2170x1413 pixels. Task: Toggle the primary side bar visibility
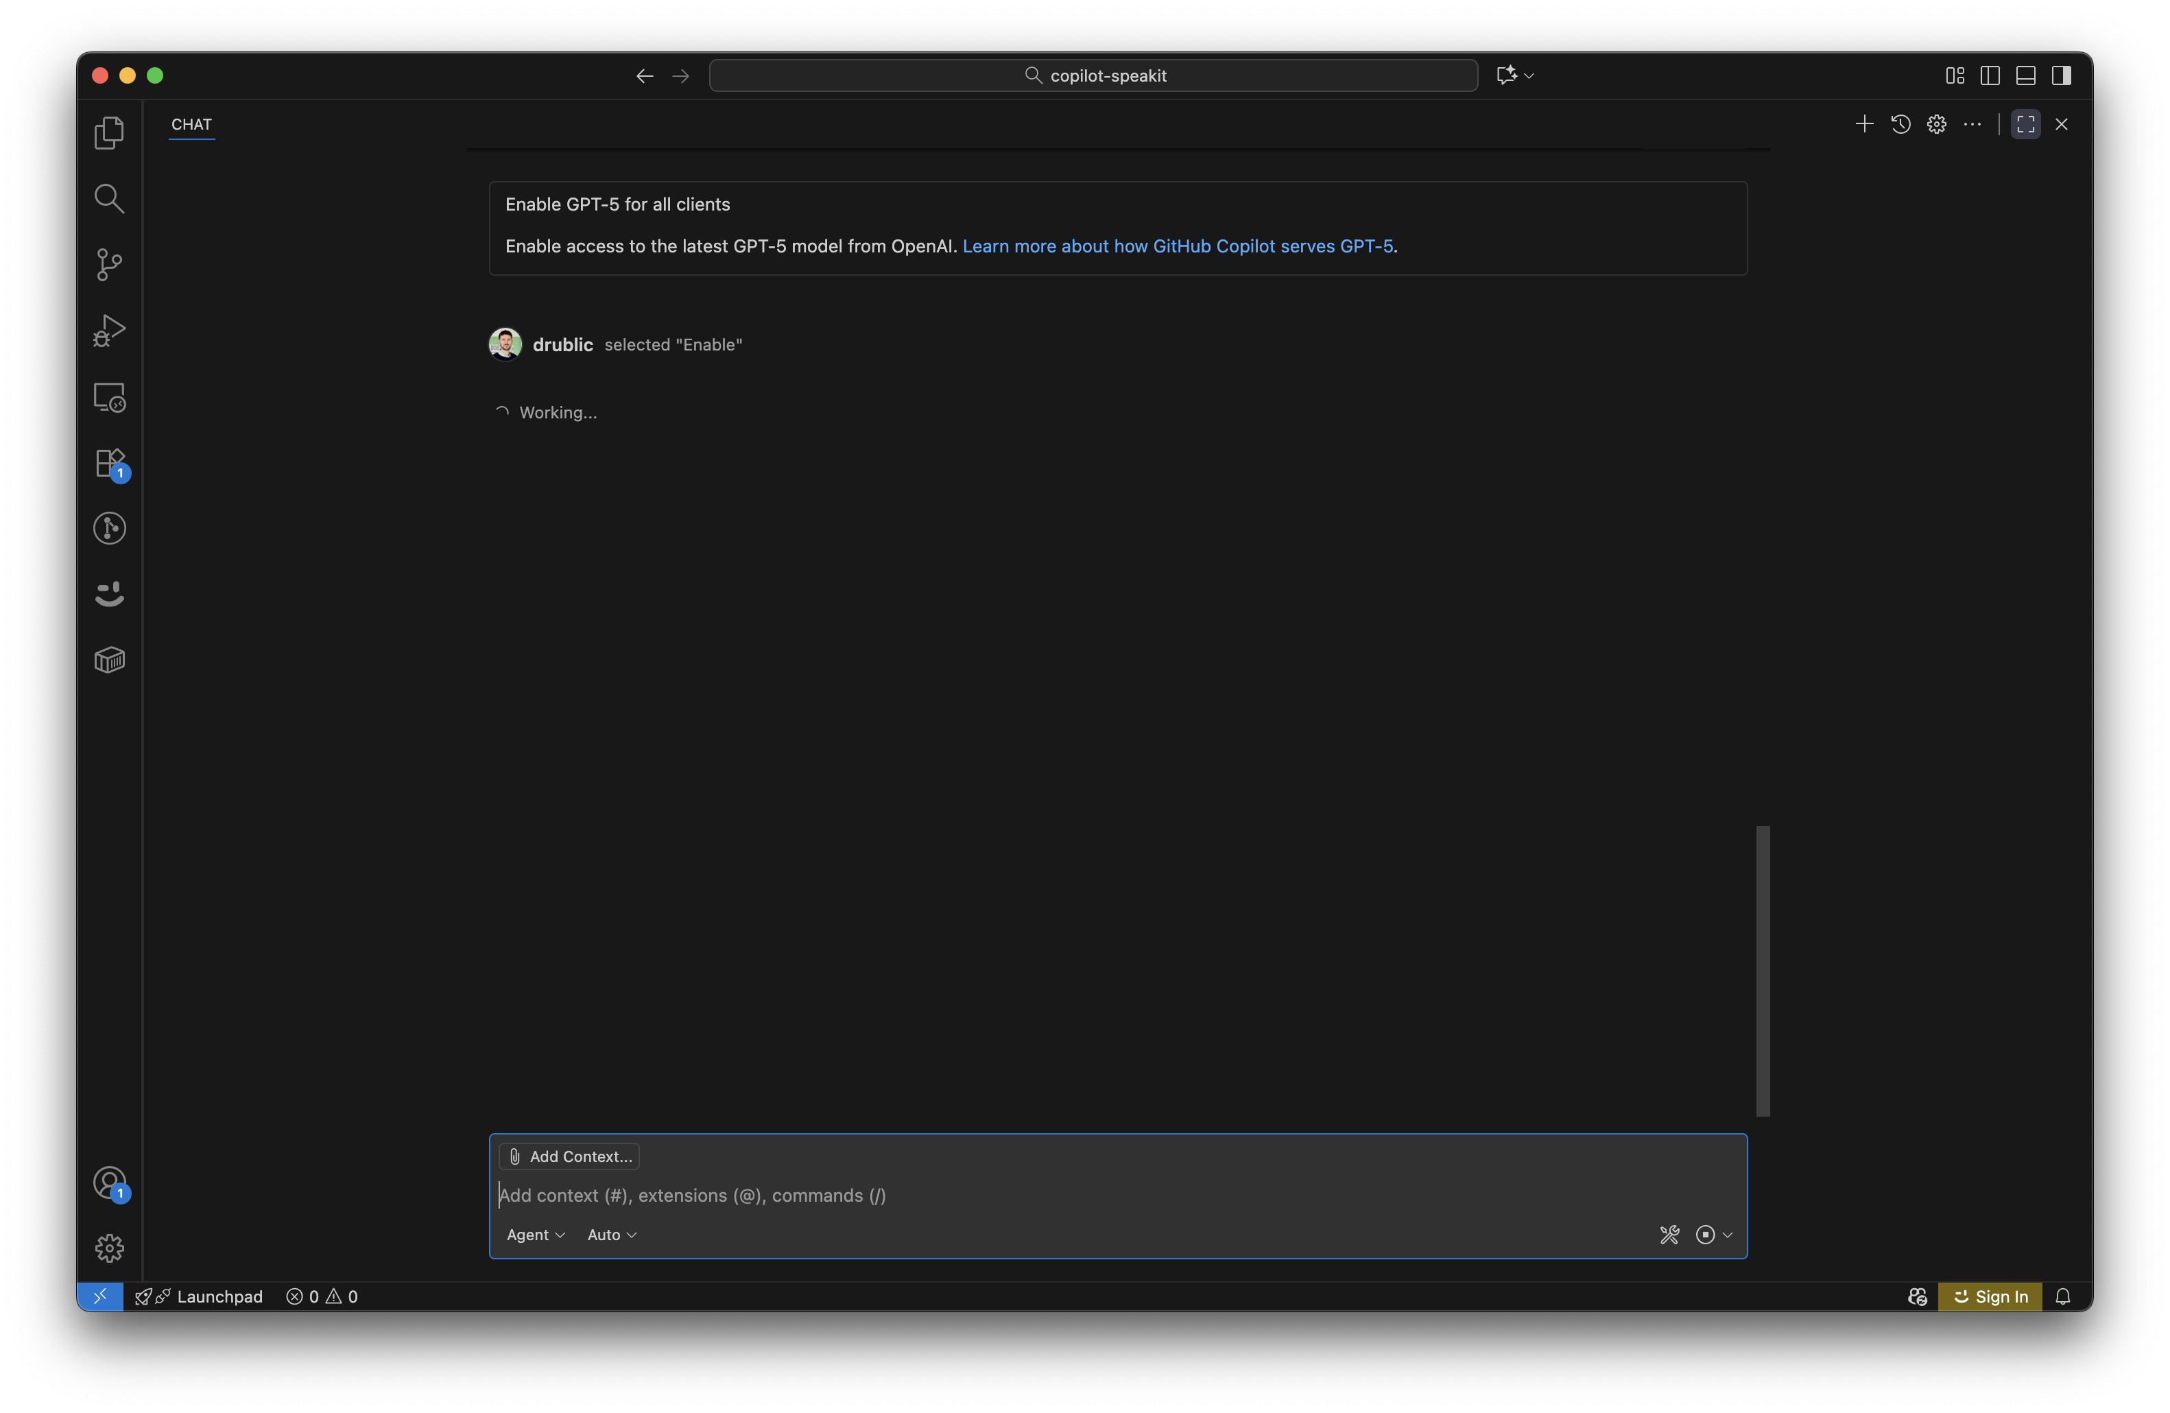[1990, 75]
